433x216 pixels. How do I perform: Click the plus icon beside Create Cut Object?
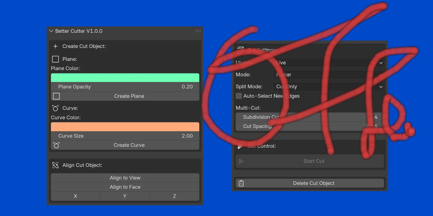(55, 46)
